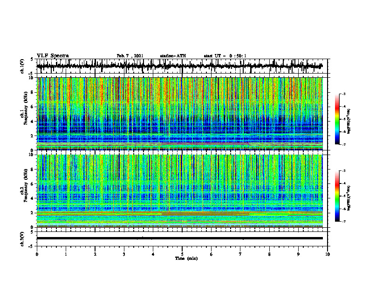Select the date text "Feb. 7, 2021"
369x285 pixels.
click(130, 56)
